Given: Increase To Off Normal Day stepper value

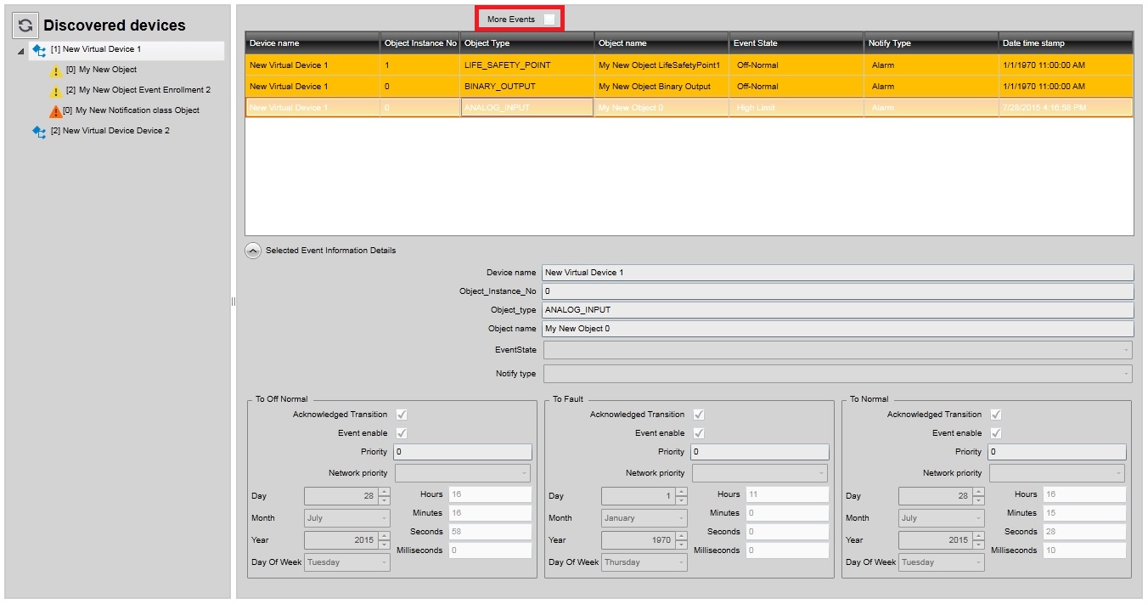Looking at the screenshot, I should click(x=385, y=492).
